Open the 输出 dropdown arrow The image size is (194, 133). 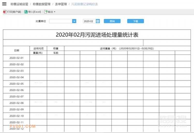(55, 12)
